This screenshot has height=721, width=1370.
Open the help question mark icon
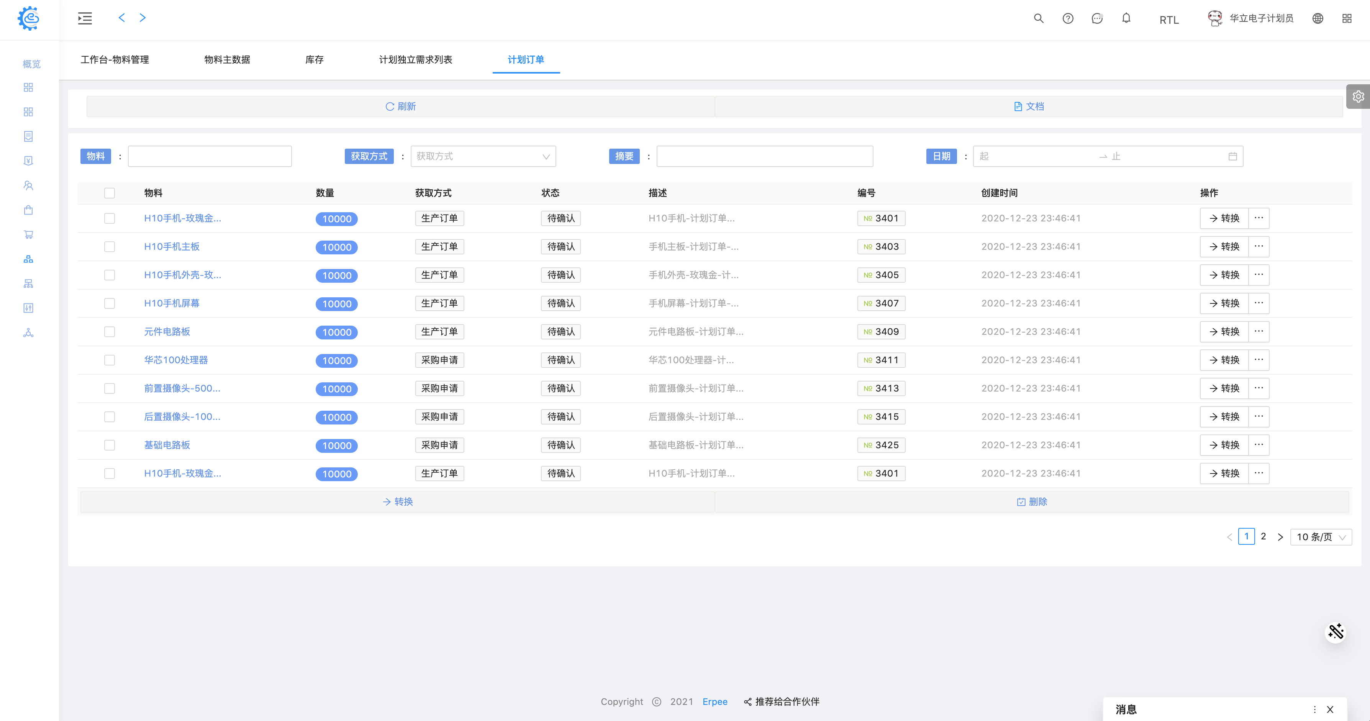(1067, 19)
